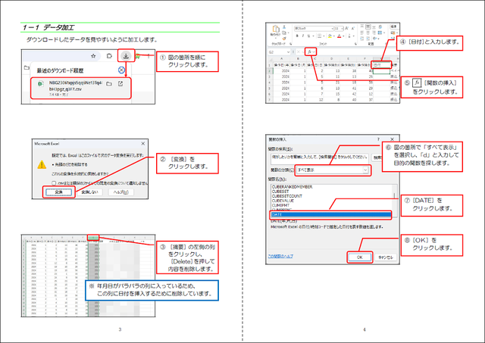Click OK in Insert Function dialog

(360, 257)
